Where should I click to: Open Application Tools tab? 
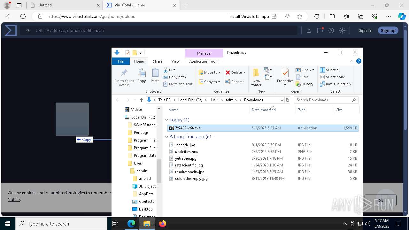[x=204, y=61]
